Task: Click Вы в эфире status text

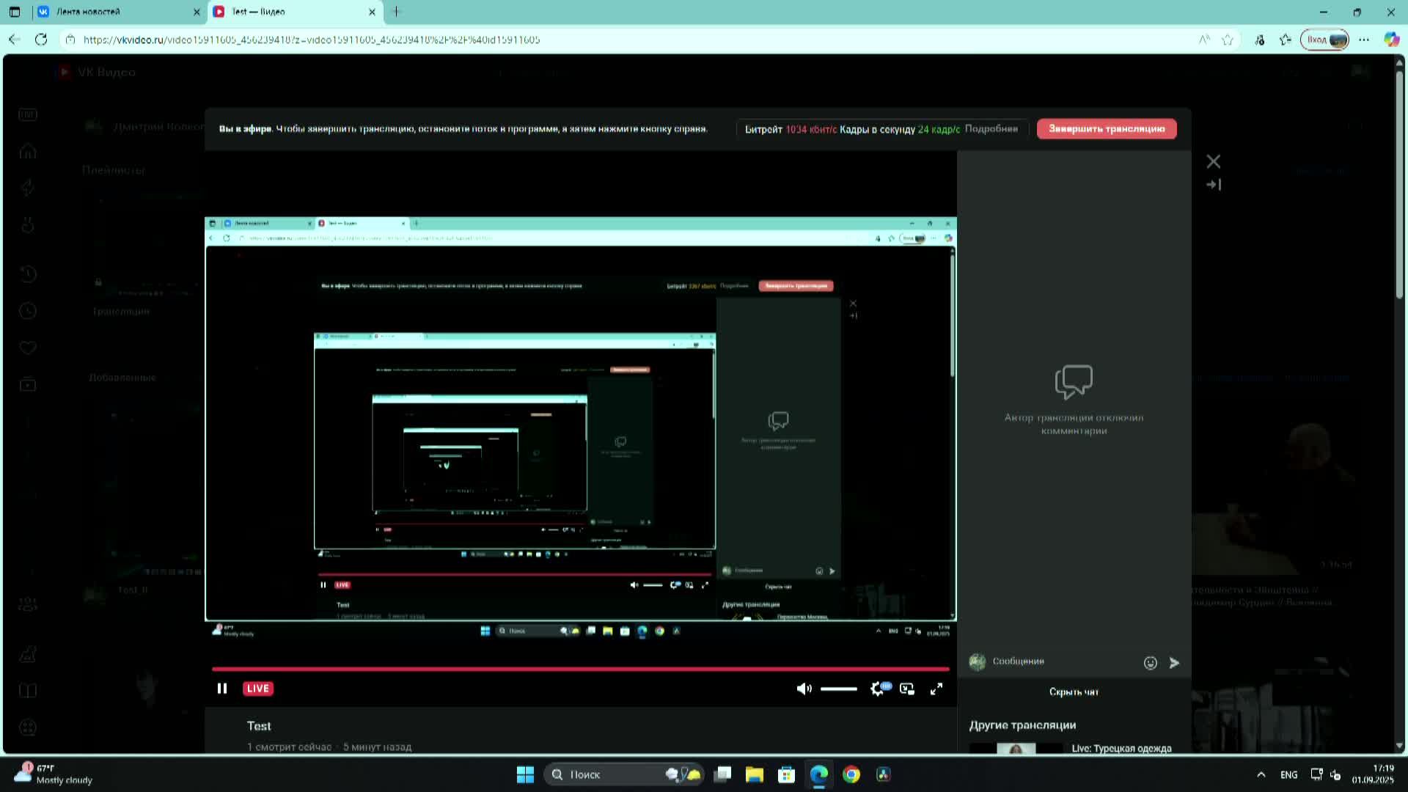Action: coord(245,128)
